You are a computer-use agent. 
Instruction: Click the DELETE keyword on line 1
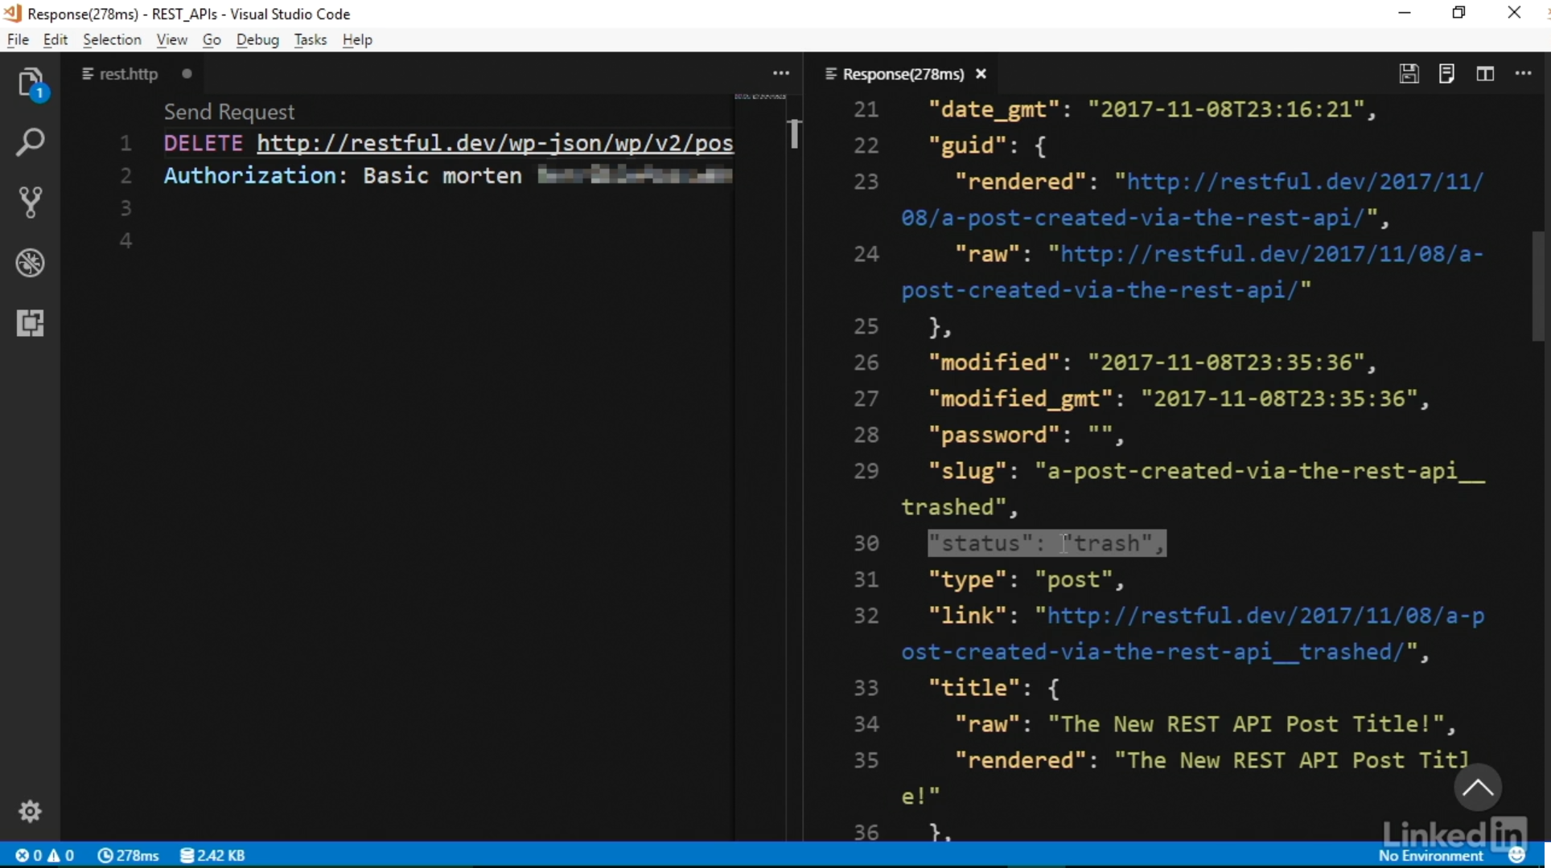(x=204, y=143)
